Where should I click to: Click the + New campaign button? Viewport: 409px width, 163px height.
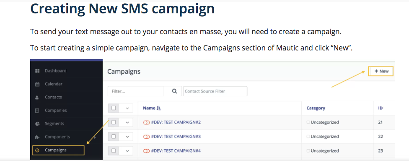pyautogui.click(x=381, y=71)
